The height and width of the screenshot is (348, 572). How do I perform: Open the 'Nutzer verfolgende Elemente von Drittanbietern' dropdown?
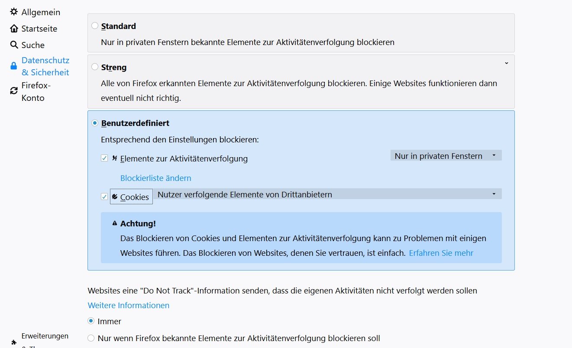point(328,194)
